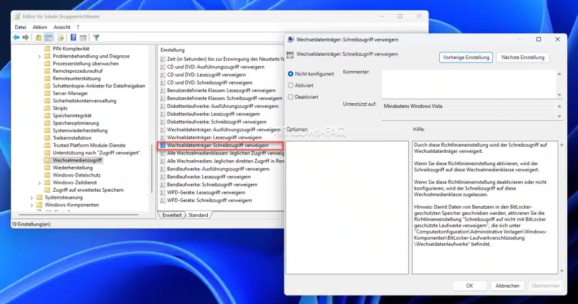Open the Aktion menu
The width and height of the screenshot is (578, 304).
tap(40, 27)
